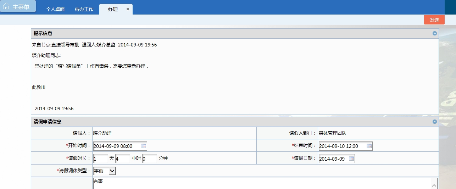Screen dimensions: 456x189
Task: Select the text 媒介助理 applicant name
Action: coord(102,133)
